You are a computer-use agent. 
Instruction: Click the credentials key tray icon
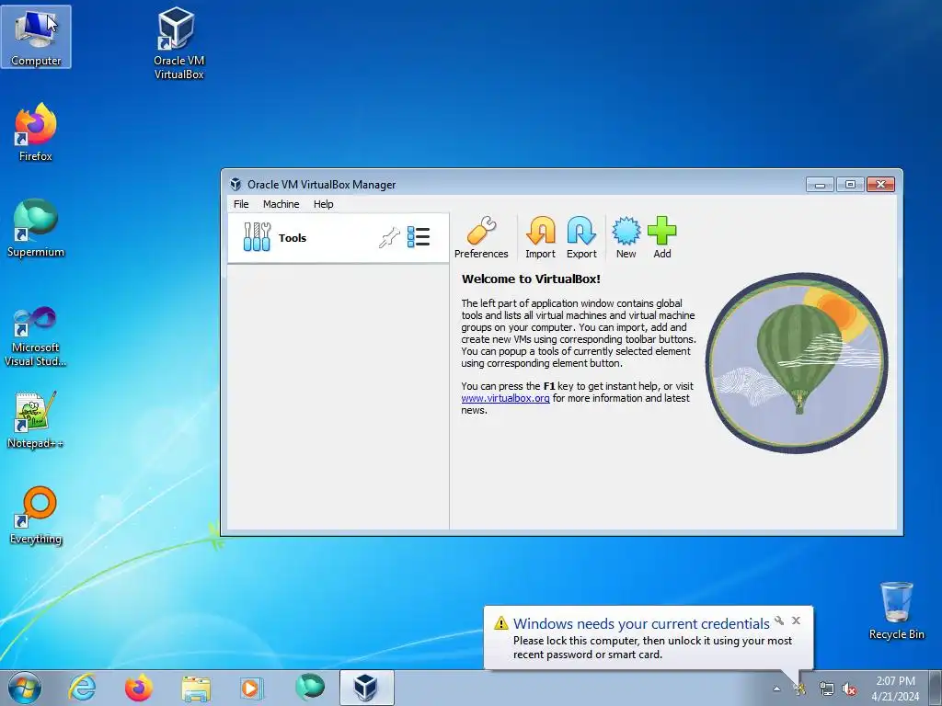click(799, 689)
